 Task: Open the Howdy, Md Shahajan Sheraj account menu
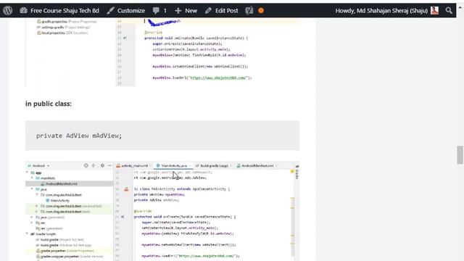[x=386, y=11]
